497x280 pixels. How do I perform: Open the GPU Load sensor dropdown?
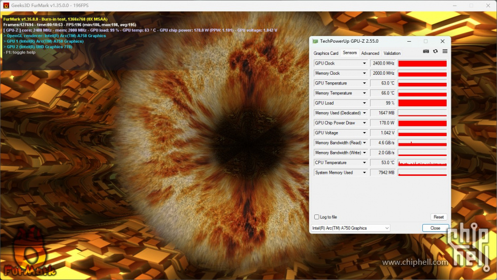364,103
